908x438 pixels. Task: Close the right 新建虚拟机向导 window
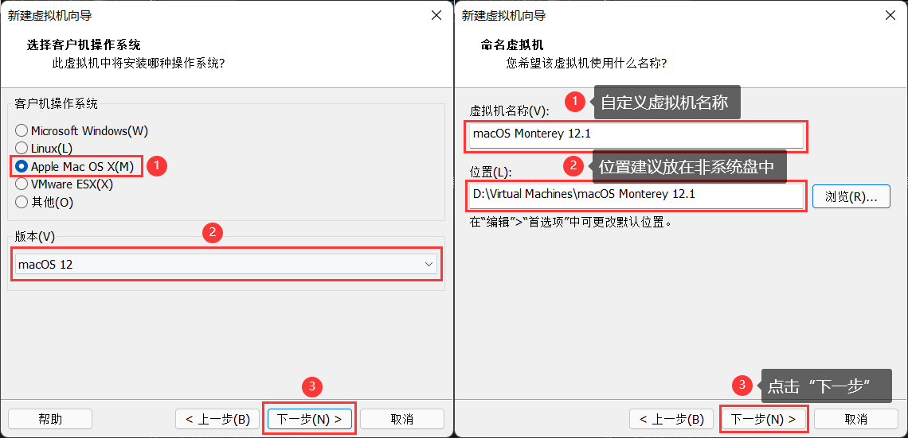coord(890,16)
